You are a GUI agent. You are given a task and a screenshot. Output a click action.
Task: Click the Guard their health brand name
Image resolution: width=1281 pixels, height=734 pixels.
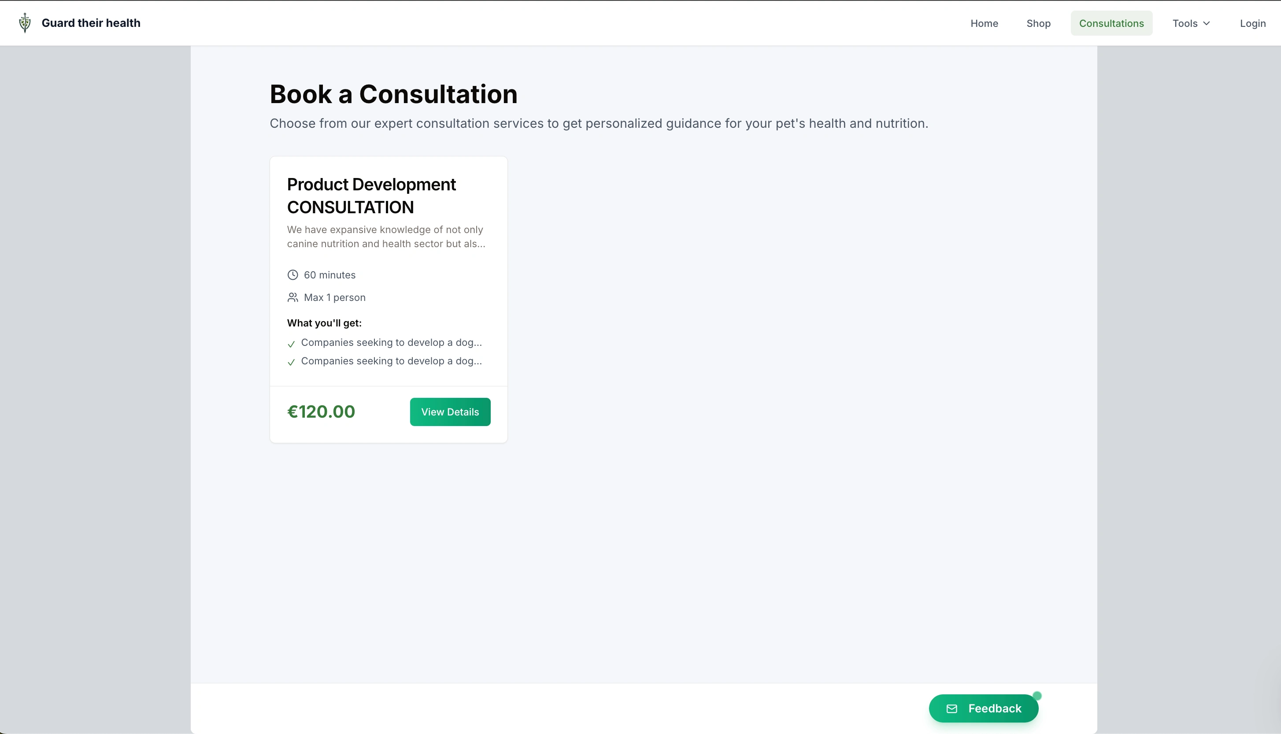coord(91,23)
